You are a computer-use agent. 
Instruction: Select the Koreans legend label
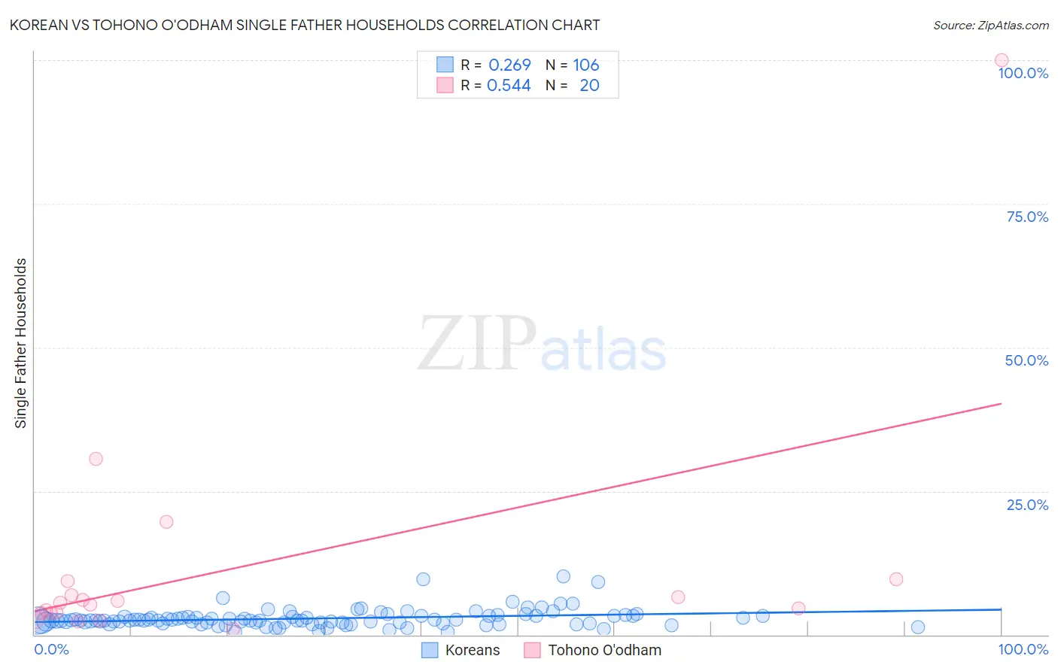coord(473,650)
